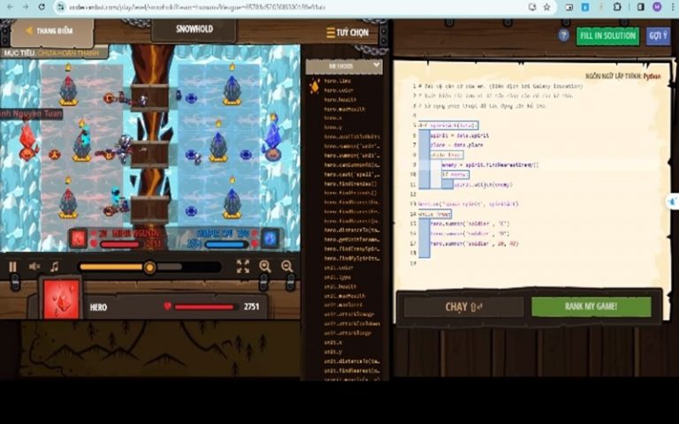
Task: Click the line 10 if enemy statement
Action: 455,174
